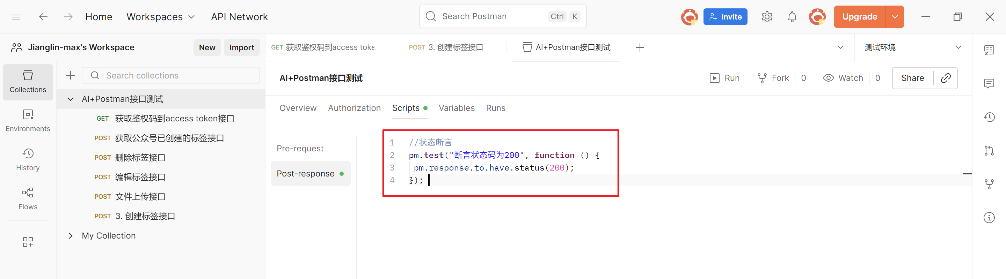Open the Workspaces dropdown

pyautogui.click(x=160, y=17)
